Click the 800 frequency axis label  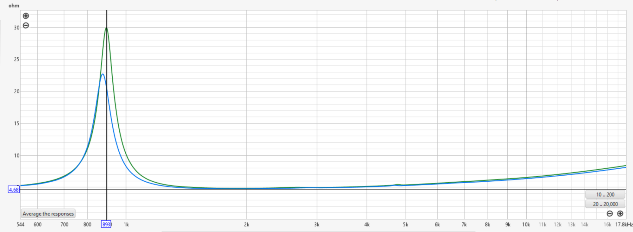(87, 224)
